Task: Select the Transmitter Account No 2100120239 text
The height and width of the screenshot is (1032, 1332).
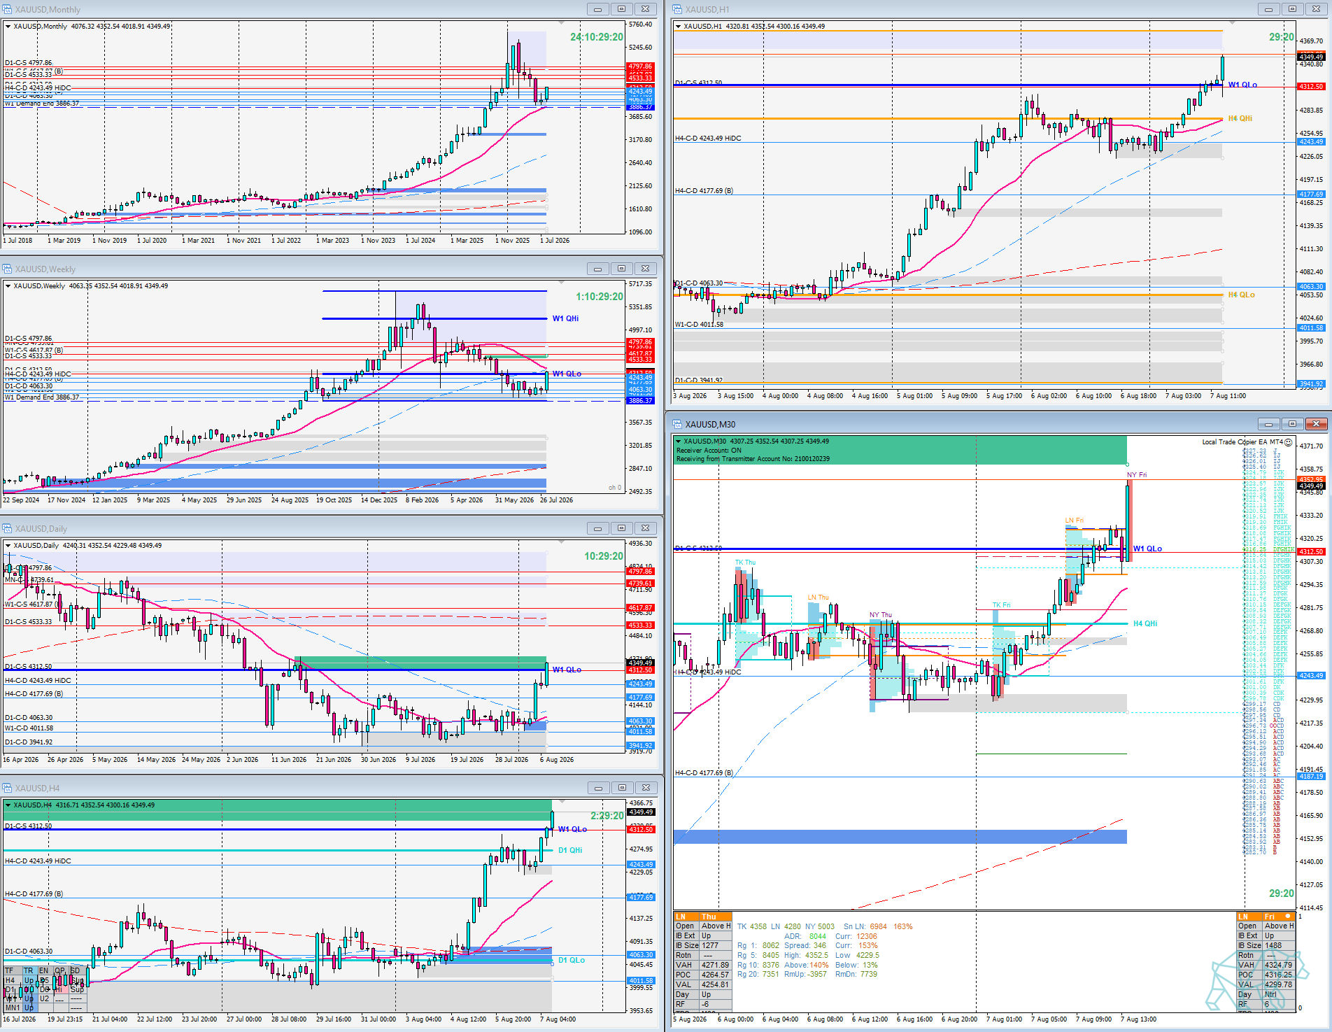Action: coord(753,459)
